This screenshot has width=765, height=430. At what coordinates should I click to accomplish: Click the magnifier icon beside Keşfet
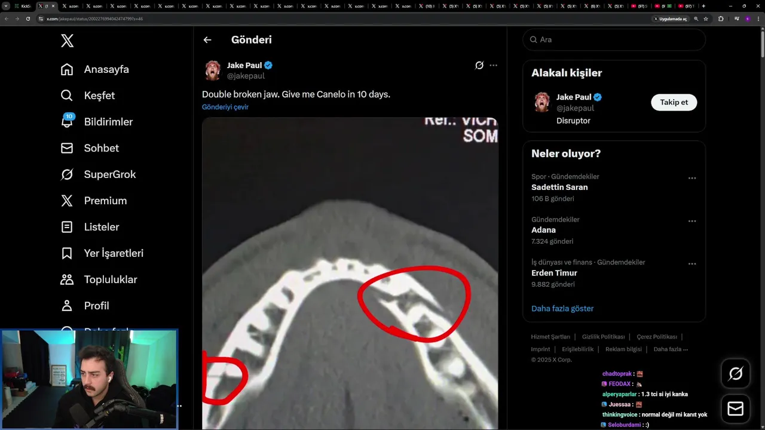pyautogui.click(x=67, y=96)
